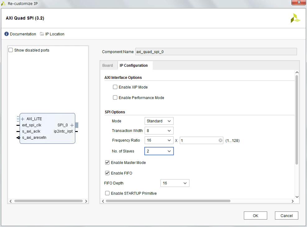
Task: Open Frequency Ratio dropdown showing 16
Action: 159,140
